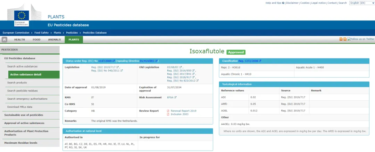This screenshot has width=375, height=152.
Task: Open Reg. (EU) 2017/841 old legislation link
Action: click(x=180, y=74)
